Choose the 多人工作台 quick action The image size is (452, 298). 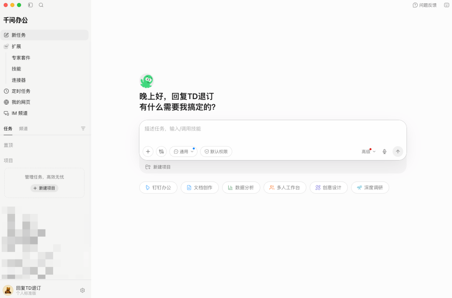point(285,188)
